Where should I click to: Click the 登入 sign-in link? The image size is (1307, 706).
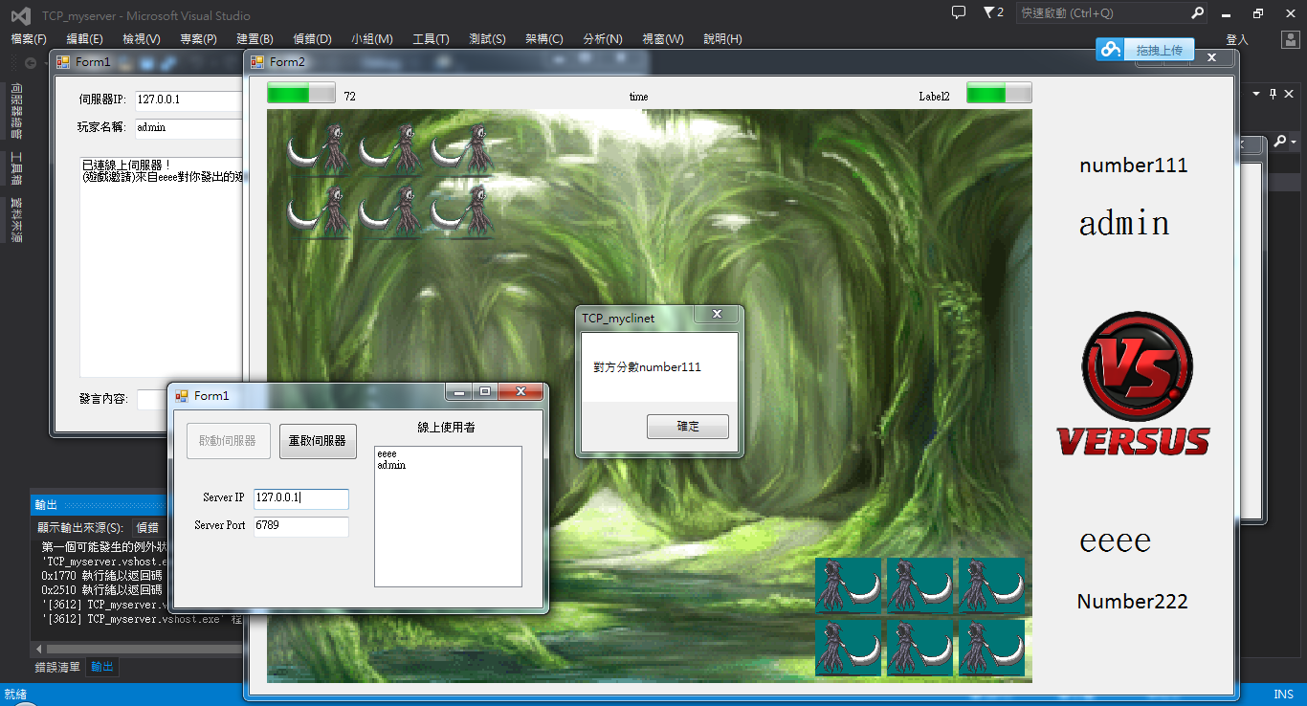[x=1237, y=39]
